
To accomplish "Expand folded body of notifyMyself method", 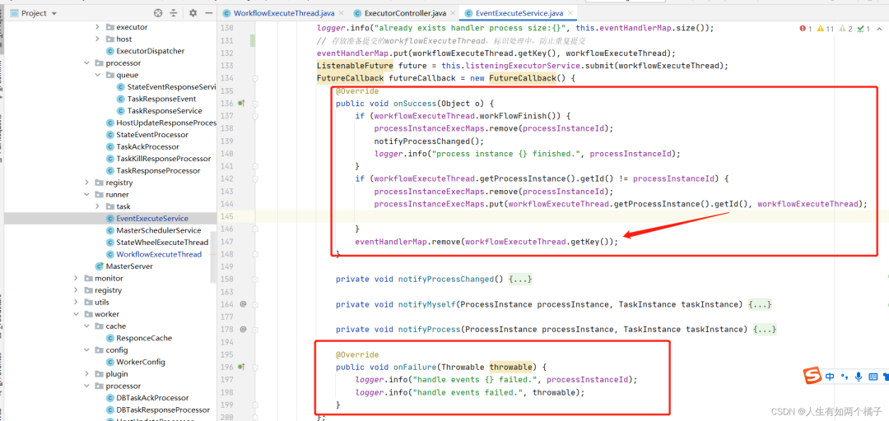I will pos(760,304).
